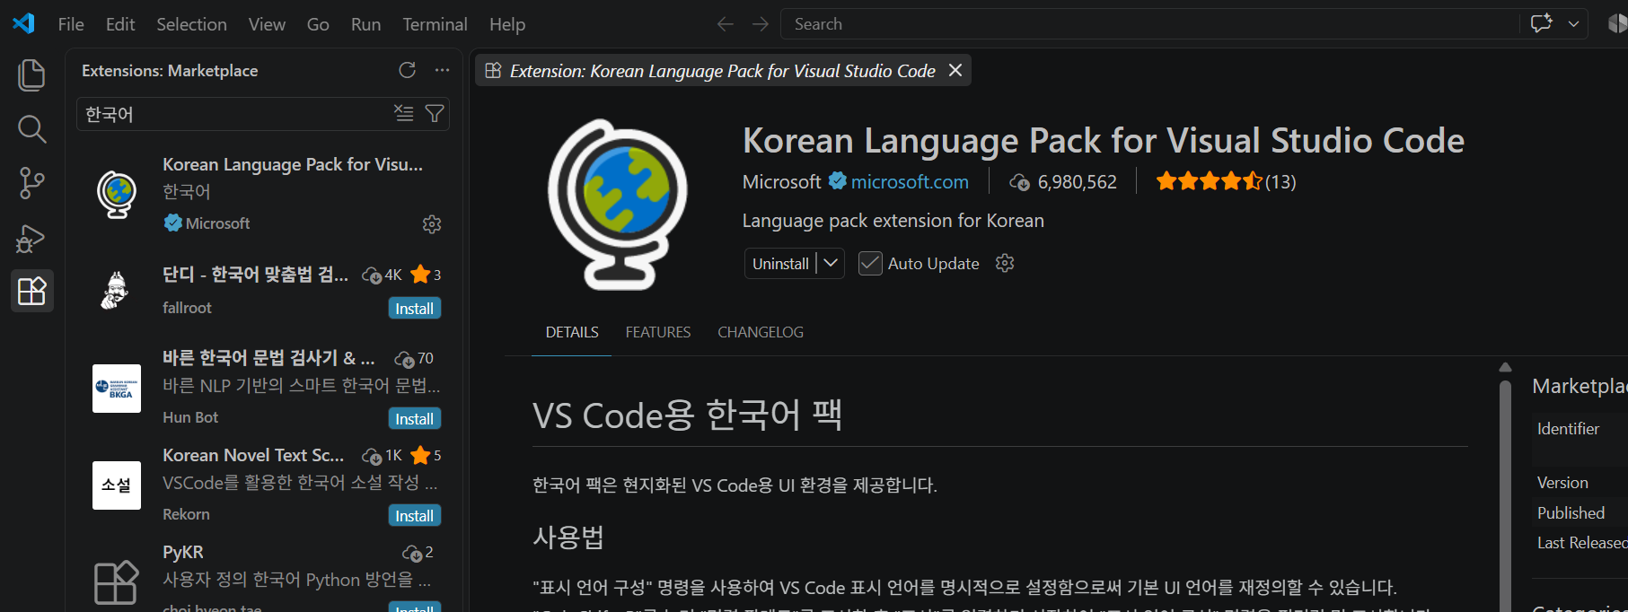Close the Korean Language Pack extension tab
The width and height of the screenshot is (1628, 612).
[955, 70]
